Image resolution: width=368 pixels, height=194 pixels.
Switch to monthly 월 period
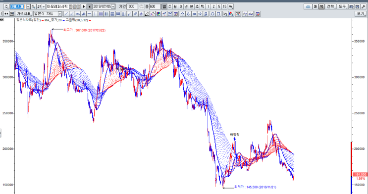pos(175,6)
